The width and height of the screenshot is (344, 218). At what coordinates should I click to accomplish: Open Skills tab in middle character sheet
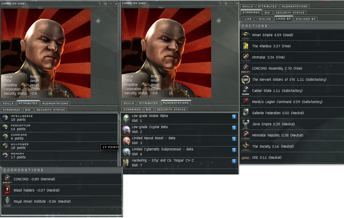(x=129, y=103)
